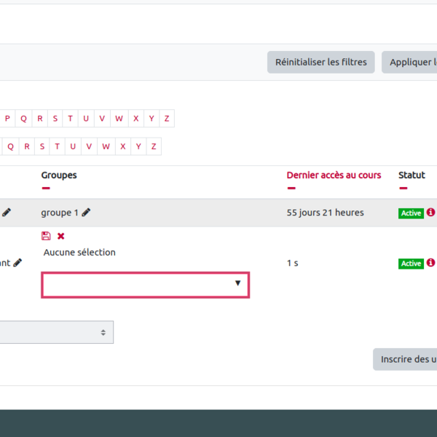The height and width of the screenshot is (437, 437).
Task: Hide the Groupes column using its dash icon
Action: pos(46,188)
